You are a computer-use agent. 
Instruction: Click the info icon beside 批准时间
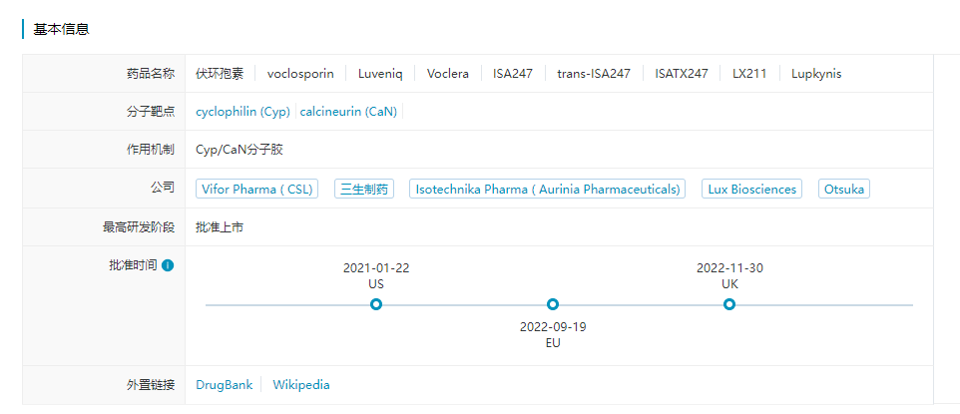pos(168,265)
